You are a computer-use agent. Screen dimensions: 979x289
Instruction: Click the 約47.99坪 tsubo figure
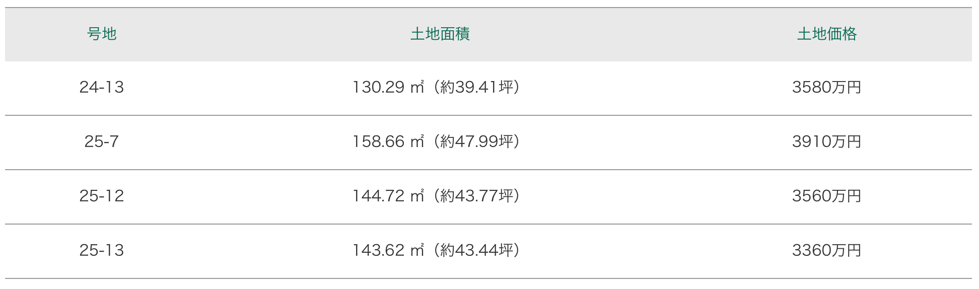coord(476,142)
